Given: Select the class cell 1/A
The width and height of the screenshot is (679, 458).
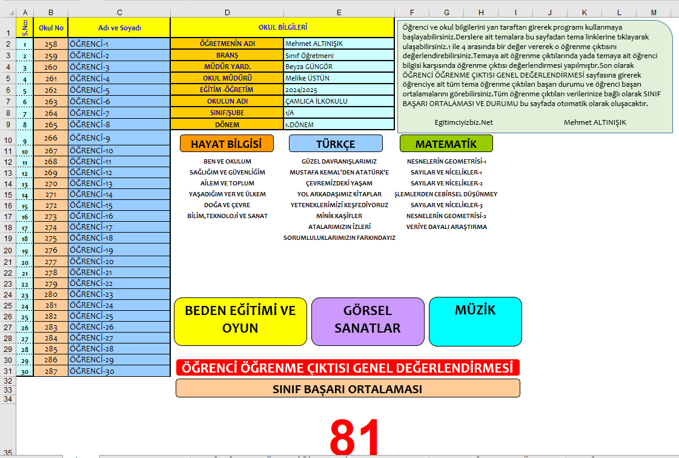Looking at the screenshot, I should click(339, 112).
